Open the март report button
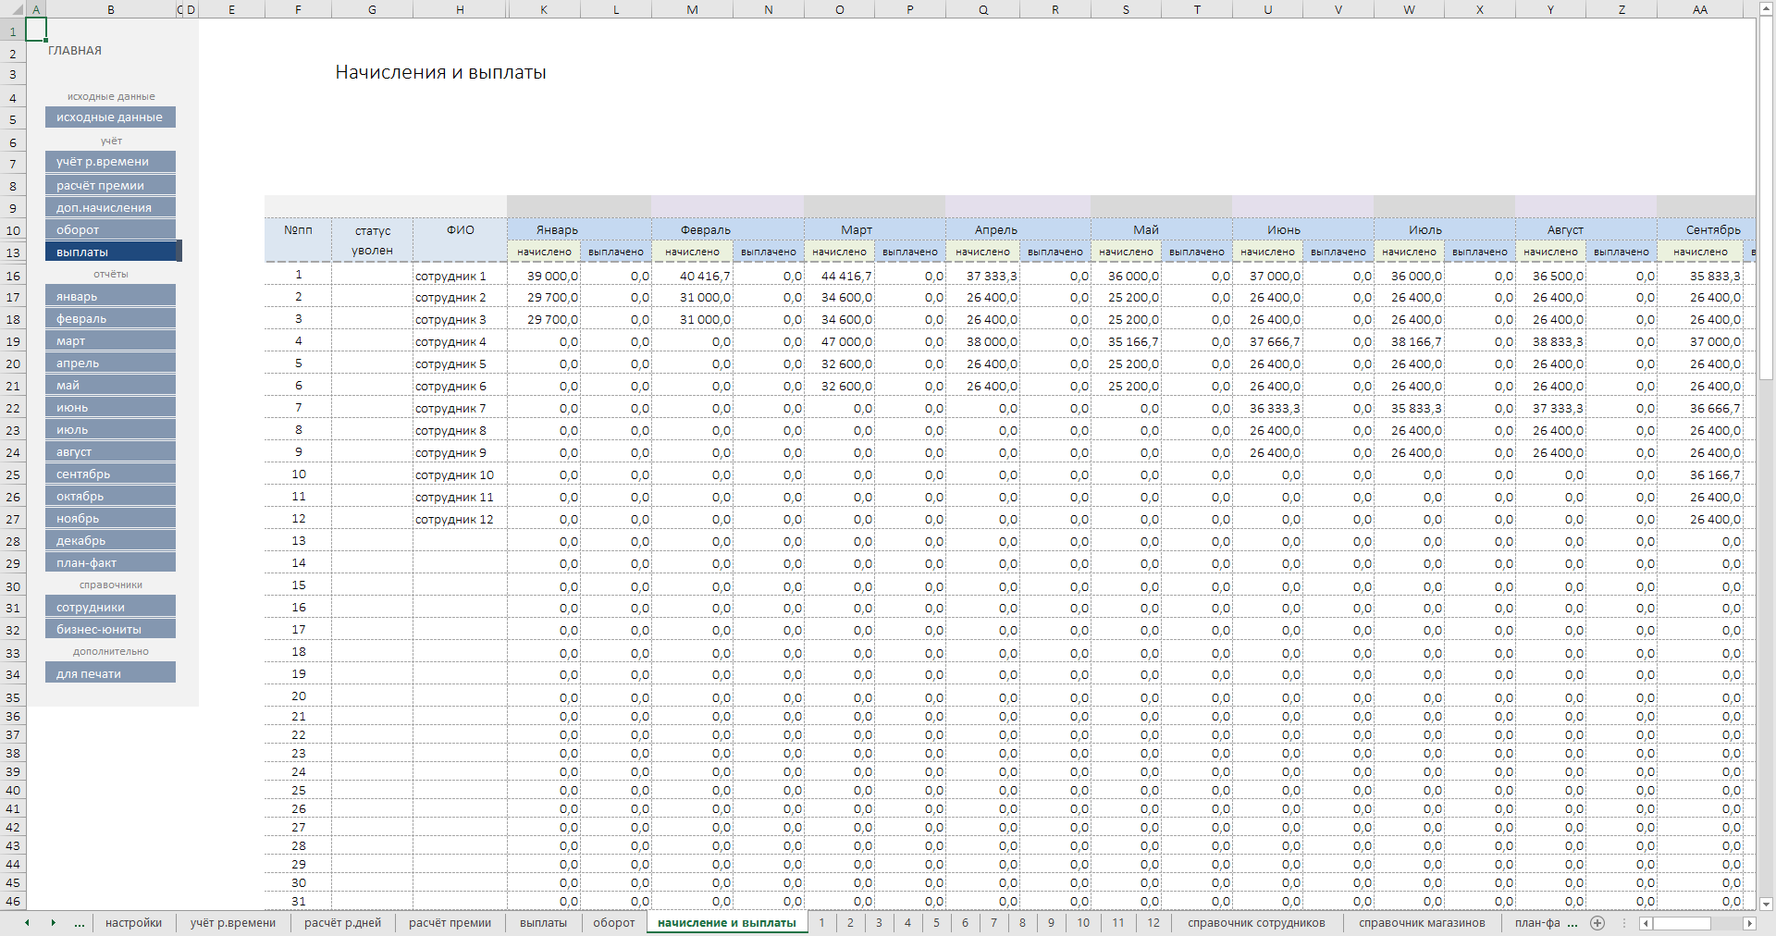This screenshot has height=936, width=1776. [x=110, y=340]
